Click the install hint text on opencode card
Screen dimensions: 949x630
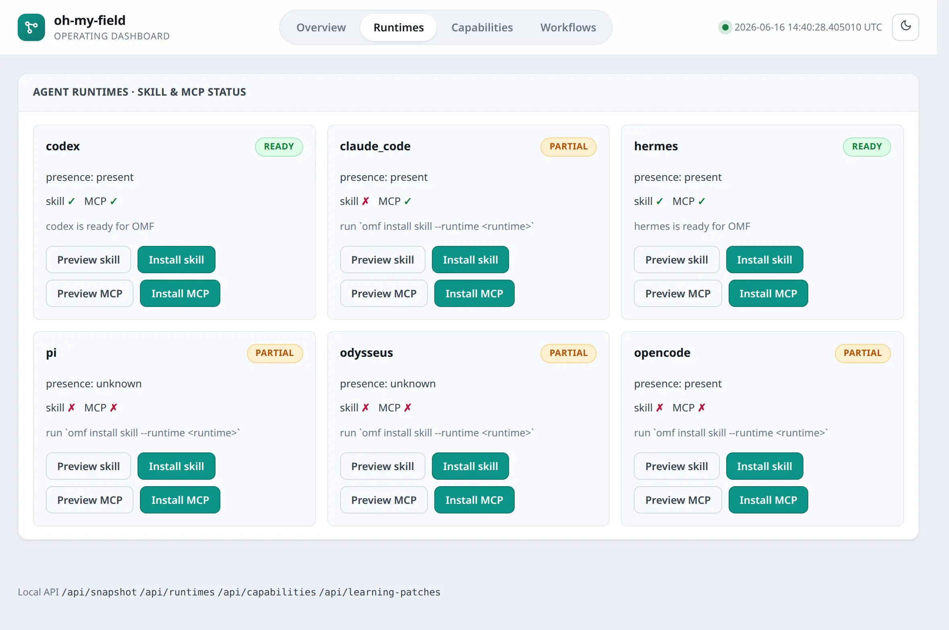(x=731, y=433)
